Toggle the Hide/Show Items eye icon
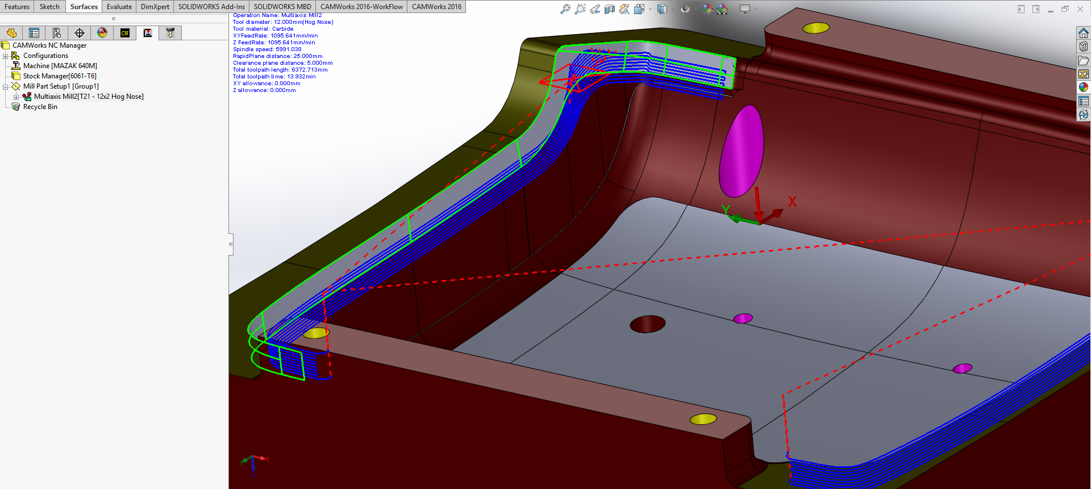Viewport: 1091px width, 489px height. pyautogui.click(x=685, y=9)
